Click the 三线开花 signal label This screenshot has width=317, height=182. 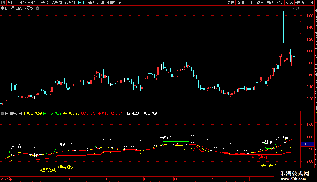[x=35, y=156]
